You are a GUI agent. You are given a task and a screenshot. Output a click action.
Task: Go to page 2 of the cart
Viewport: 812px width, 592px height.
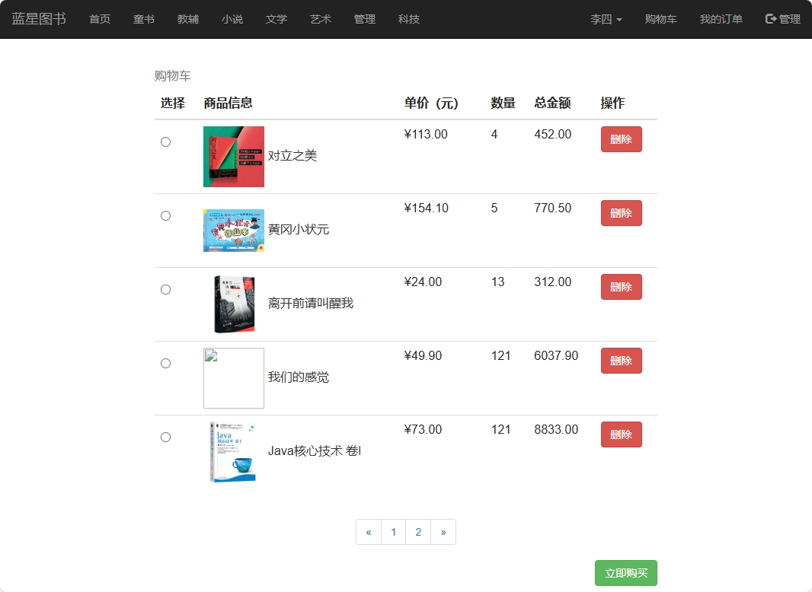pyautogui.click(x=418, y=532)
